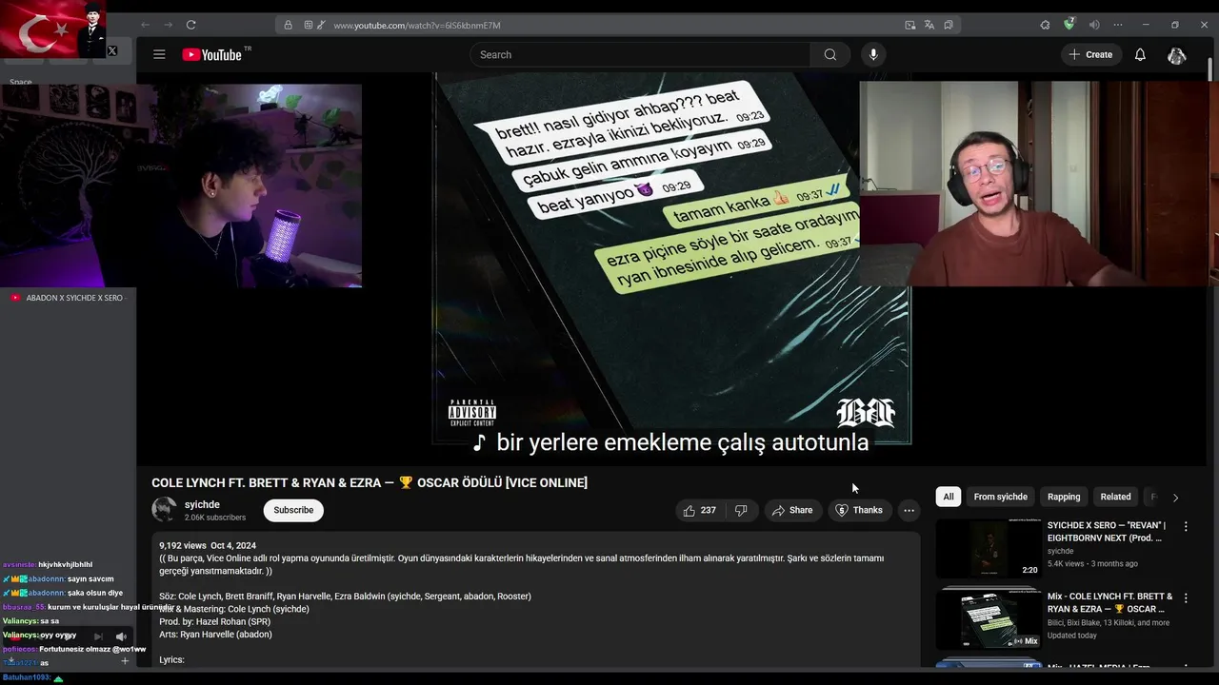1219x685 pixels.
Task: Click the '2.06K subscribers' text
Action: tap(215, 518)
